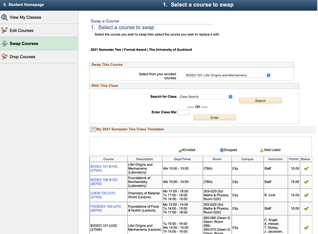The width and height of the screenshot is (318, 234).
Task: Click status checkmark for BIOSCI 101-L03C row
Action: (x=306, y=228)
